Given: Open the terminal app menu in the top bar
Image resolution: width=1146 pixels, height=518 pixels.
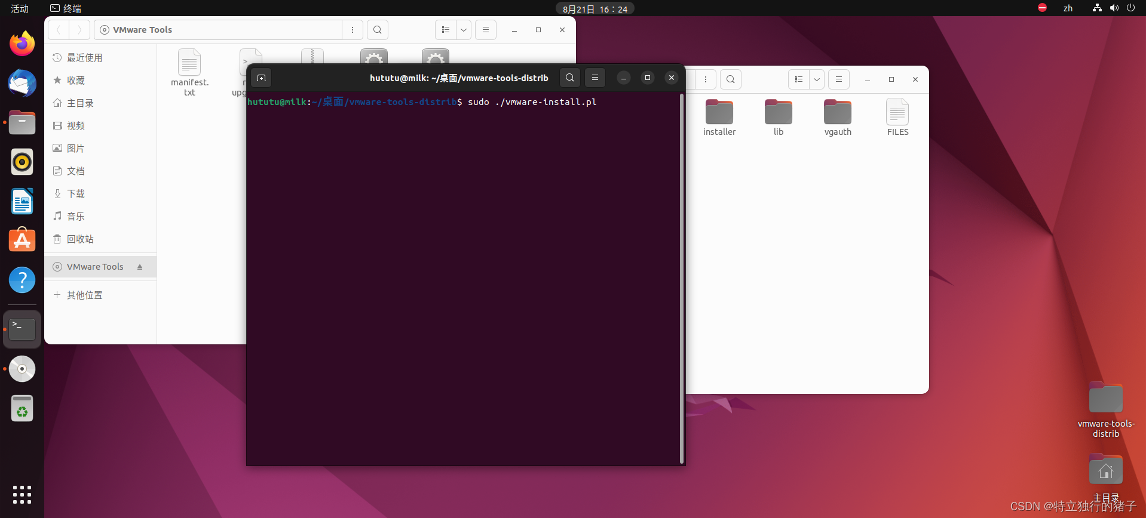Looking at the screenshot, I should coord(66,8).
